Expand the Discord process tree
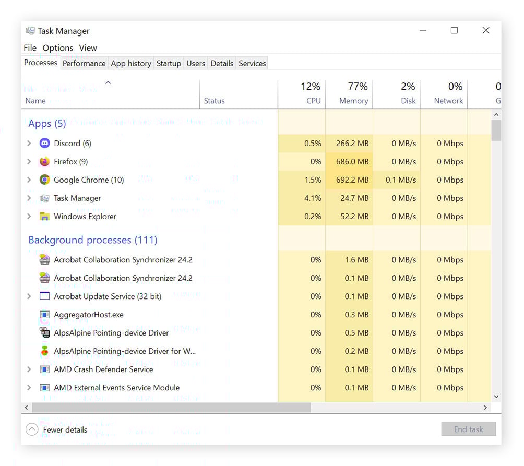This screenshot has width=524, height=466. point(29,143)
